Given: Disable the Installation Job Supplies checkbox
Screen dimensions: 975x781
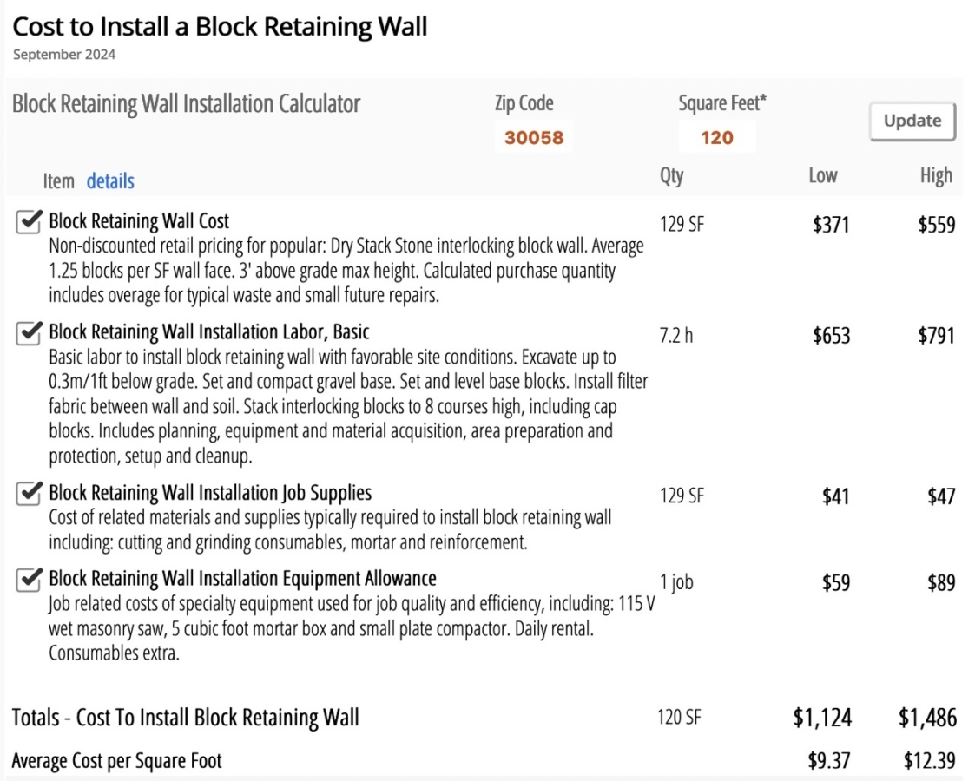Looking at the screenshot, I should click(x=29, y=495).
